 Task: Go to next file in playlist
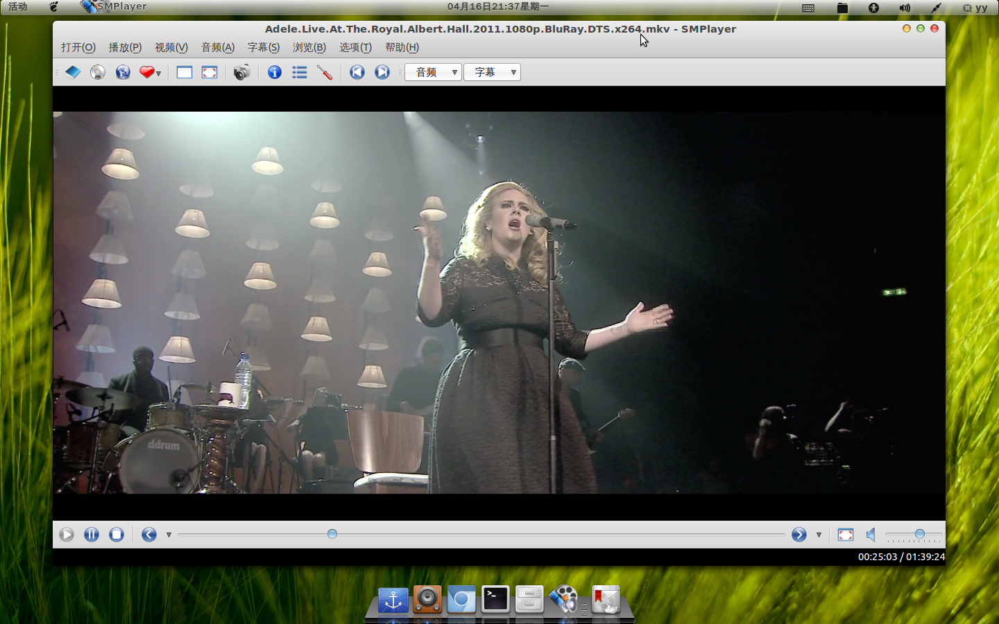tap(382, 72)
